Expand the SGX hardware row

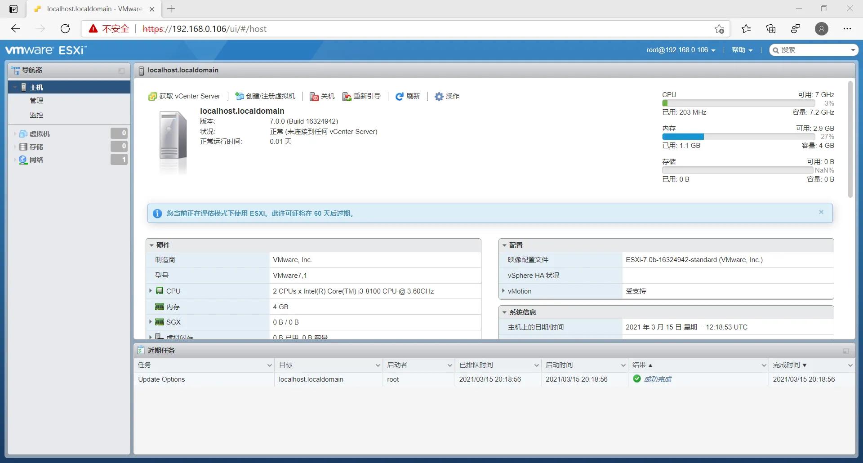click(151, 322)
